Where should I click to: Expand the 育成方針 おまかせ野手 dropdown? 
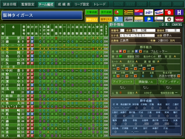click(179, 76)
